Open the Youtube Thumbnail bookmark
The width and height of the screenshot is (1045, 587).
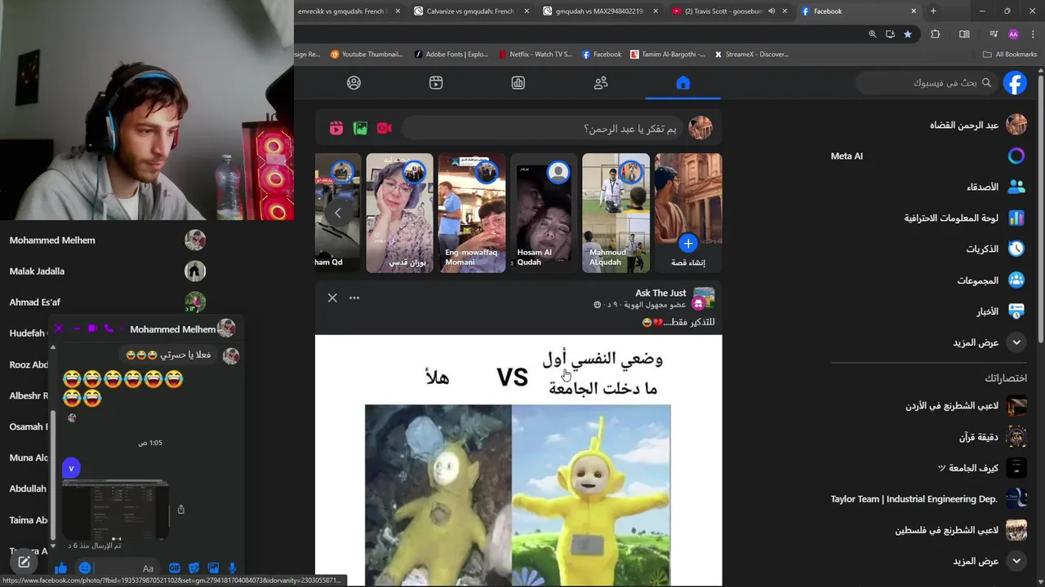point(367,55)
